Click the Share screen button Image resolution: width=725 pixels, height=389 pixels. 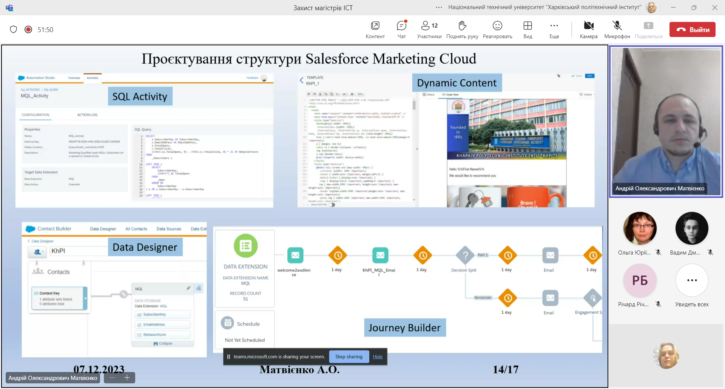[648, 29]
